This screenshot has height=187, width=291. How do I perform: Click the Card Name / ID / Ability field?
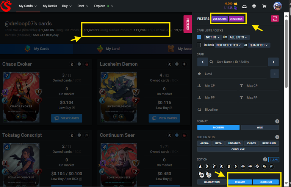click(238, 62)
